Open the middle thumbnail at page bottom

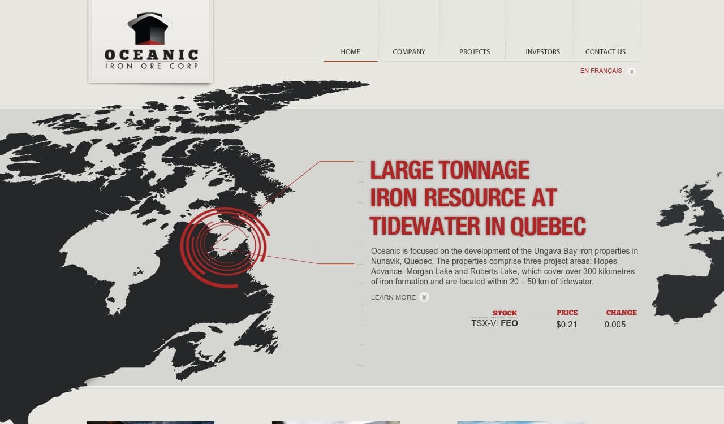coord(336,422)
